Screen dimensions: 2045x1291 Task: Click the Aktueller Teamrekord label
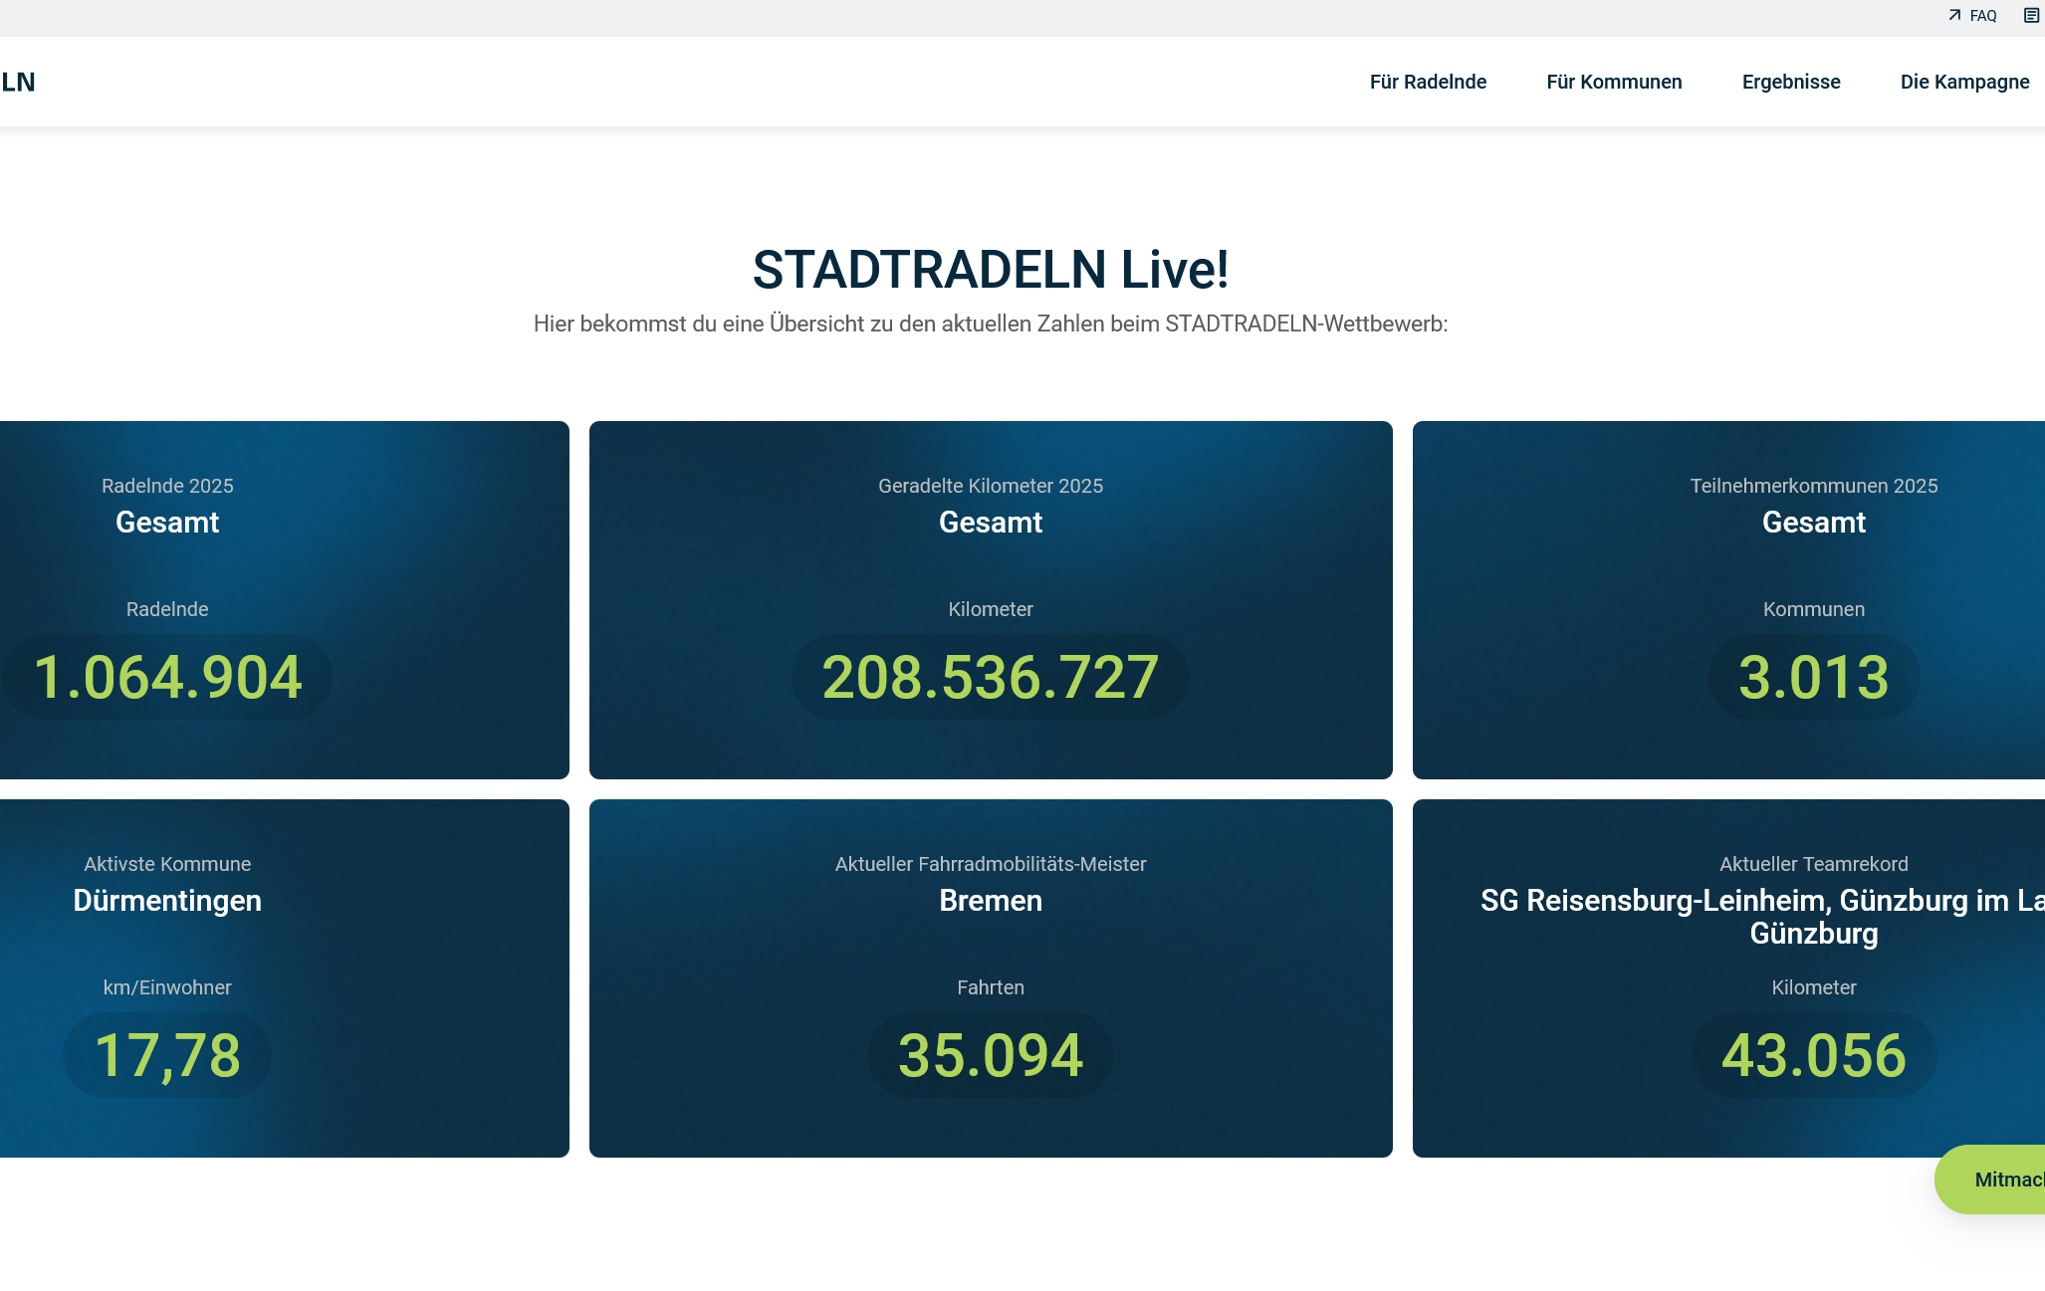coord(1814,864)
